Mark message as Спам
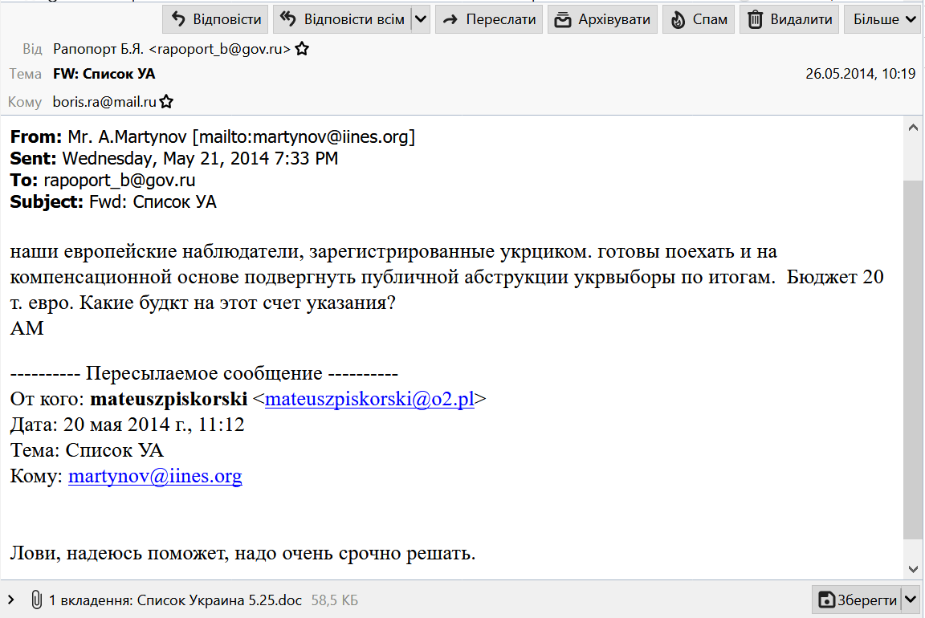The height and width of the screenshot is (618, 925). (699, 19)
